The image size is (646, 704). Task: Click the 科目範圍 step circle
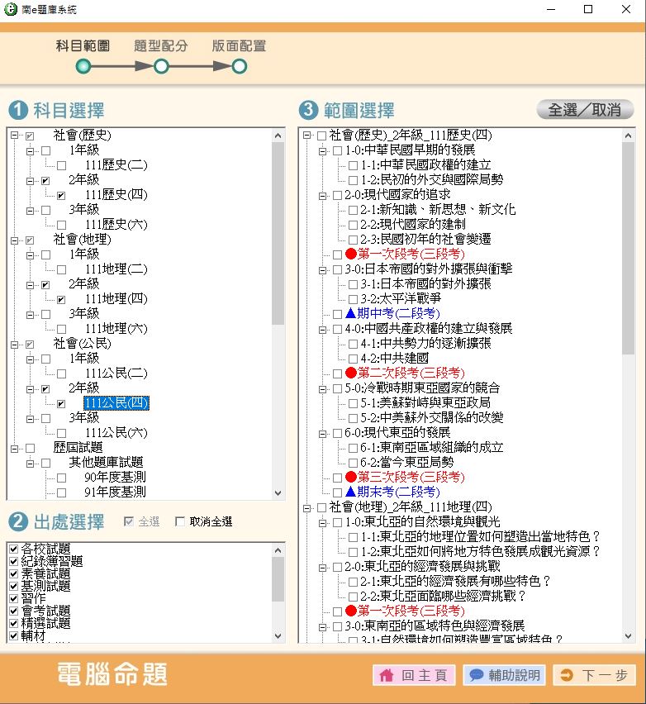coord(83,67)
